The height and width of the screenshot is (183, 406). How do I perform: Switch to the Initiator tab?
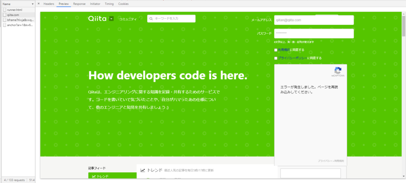pyautogui.click(x=95, y=4)
